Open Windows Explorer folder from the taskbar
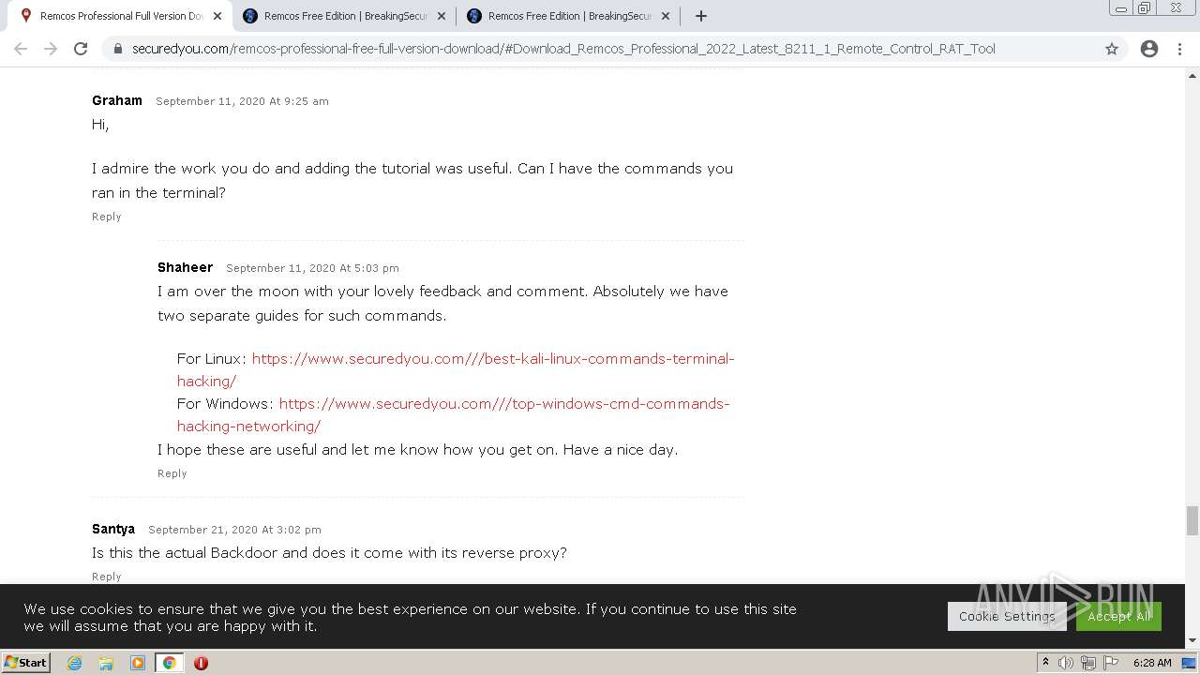 (106, 663)
